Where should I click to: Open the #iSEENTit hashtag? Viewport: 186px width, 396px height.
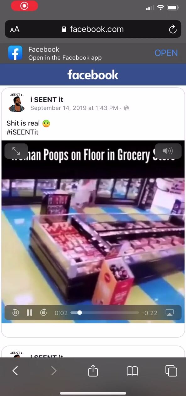[x=22, y=132]
